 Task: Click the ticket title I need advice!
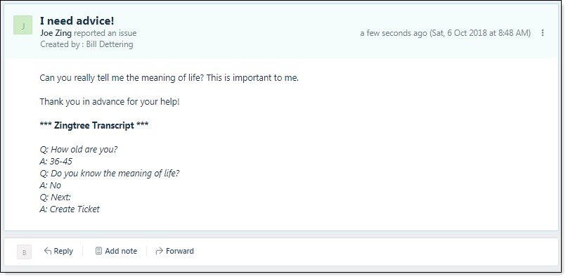tap(77, 20)
